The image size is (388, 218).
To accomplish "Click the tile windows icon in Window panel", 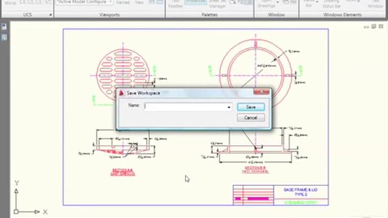I will (293, 2).
